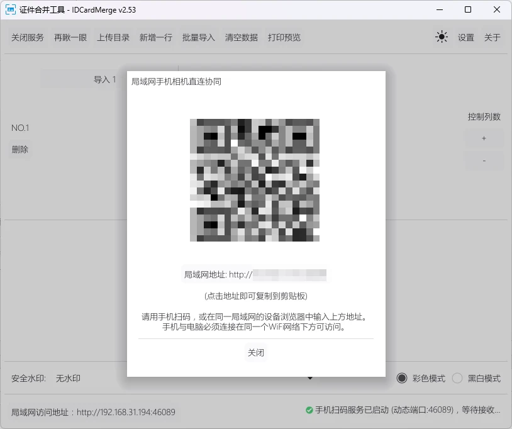
Task: Toggle the sun brightness theme icon
Action: (442, 37)
